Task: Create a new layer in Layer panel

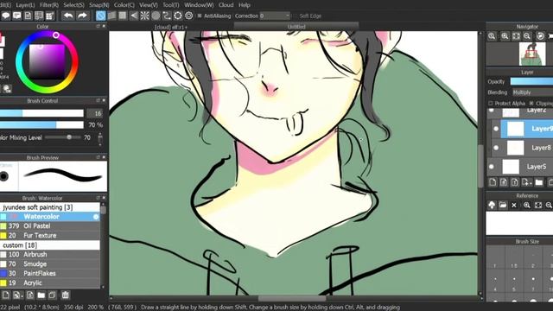Action: click(493, 182)
